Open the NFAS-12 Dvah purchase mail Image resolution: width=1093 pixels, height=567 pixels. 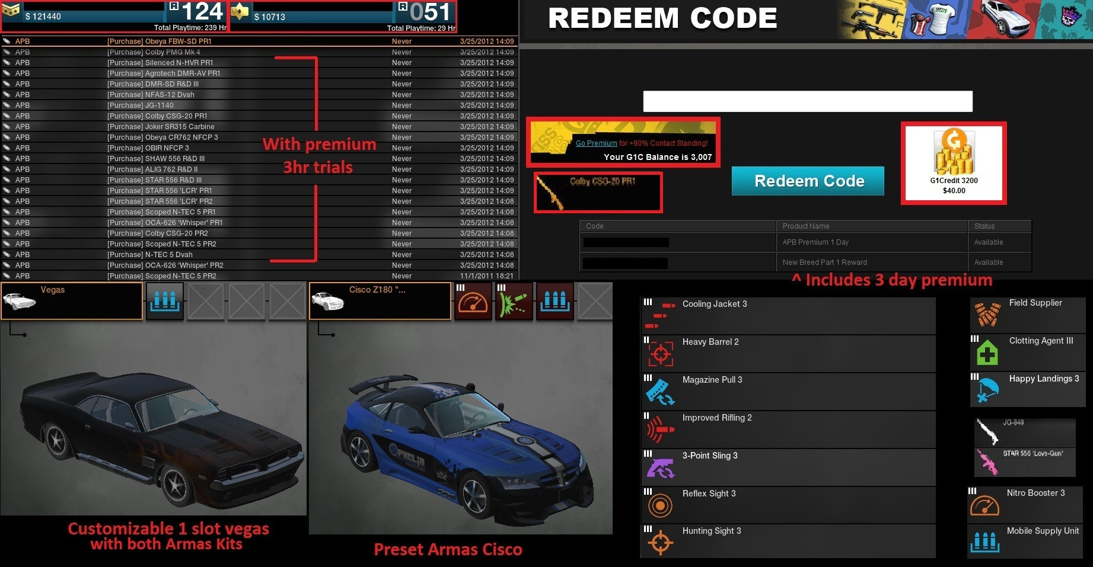coord(259,94)
